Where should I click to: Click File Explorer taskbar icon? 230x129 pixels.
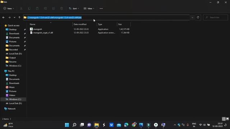(x=97, y=125)
